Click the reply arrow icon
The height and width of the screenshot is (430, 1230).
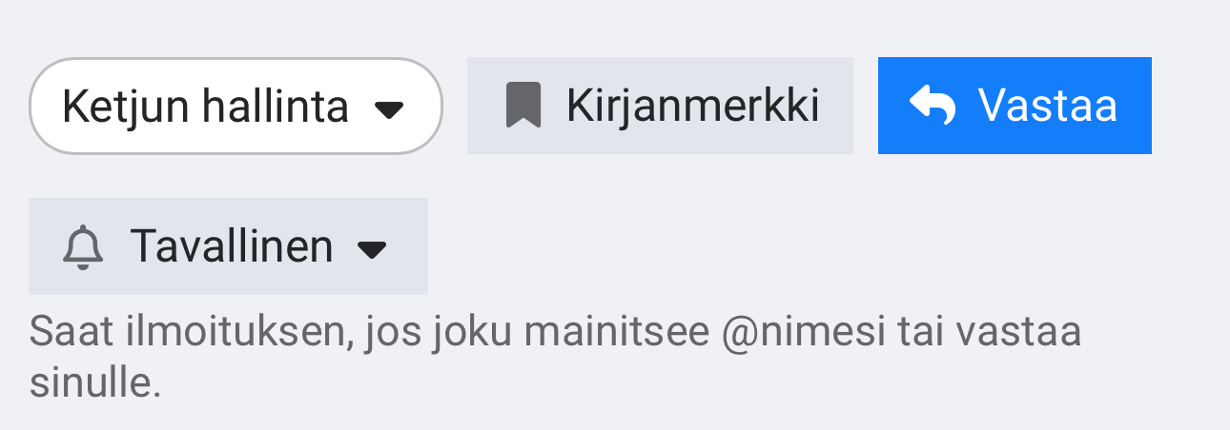[933, 106]
